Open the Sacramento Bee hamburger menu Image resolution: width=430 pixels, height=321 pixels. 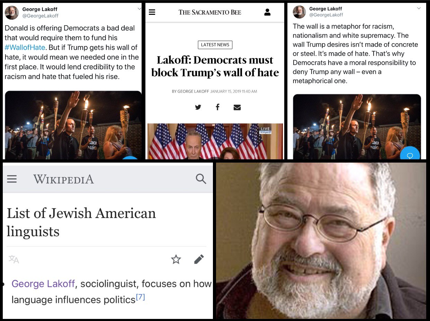pos(152,12)
